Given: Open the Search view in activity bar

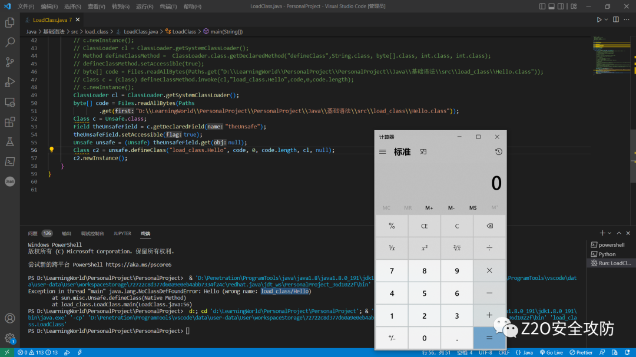Looking at the screenshot, I should (10, 42).
